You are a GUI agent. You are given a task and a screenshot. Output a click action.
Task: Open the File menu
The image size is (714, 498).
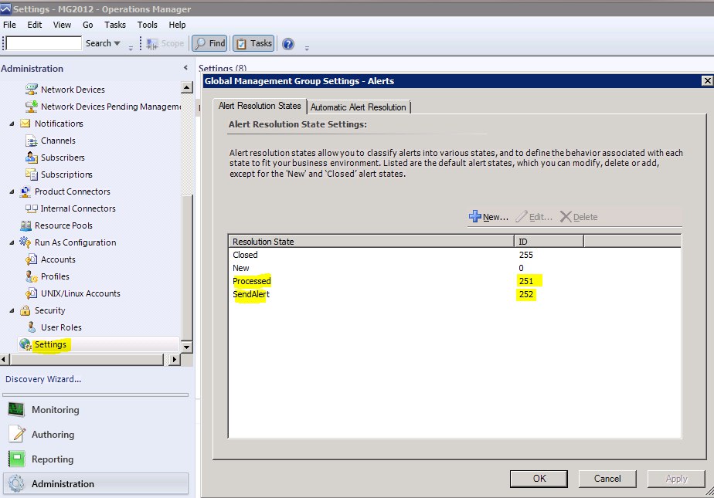pyautogui.click(x=9, y=25)
